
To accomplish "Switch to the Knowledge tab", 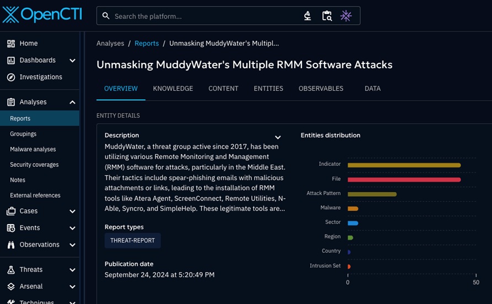I will (173, 89).
